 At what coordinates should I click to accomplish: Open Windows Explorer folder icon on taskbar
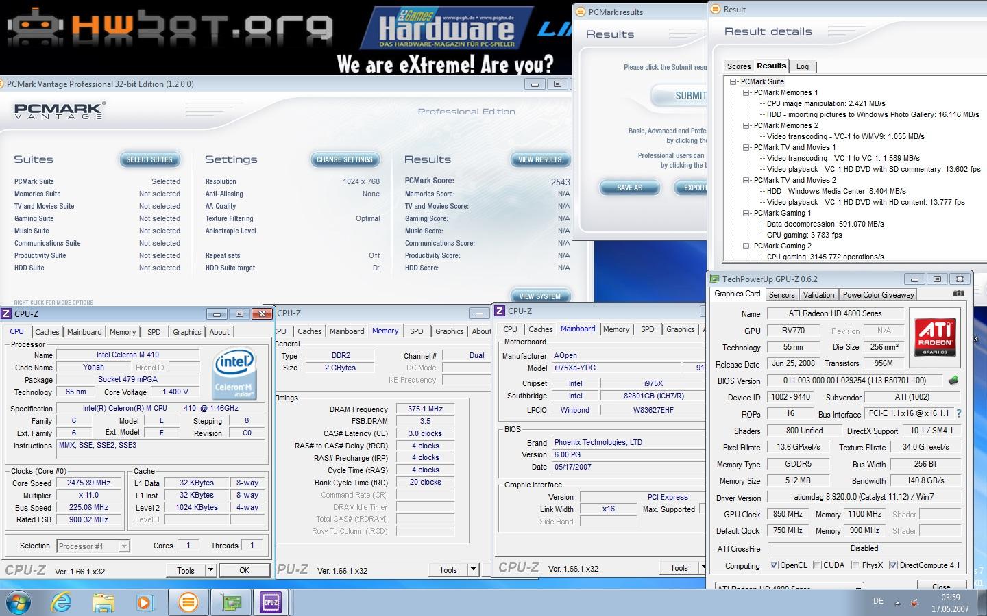[103, 602]
